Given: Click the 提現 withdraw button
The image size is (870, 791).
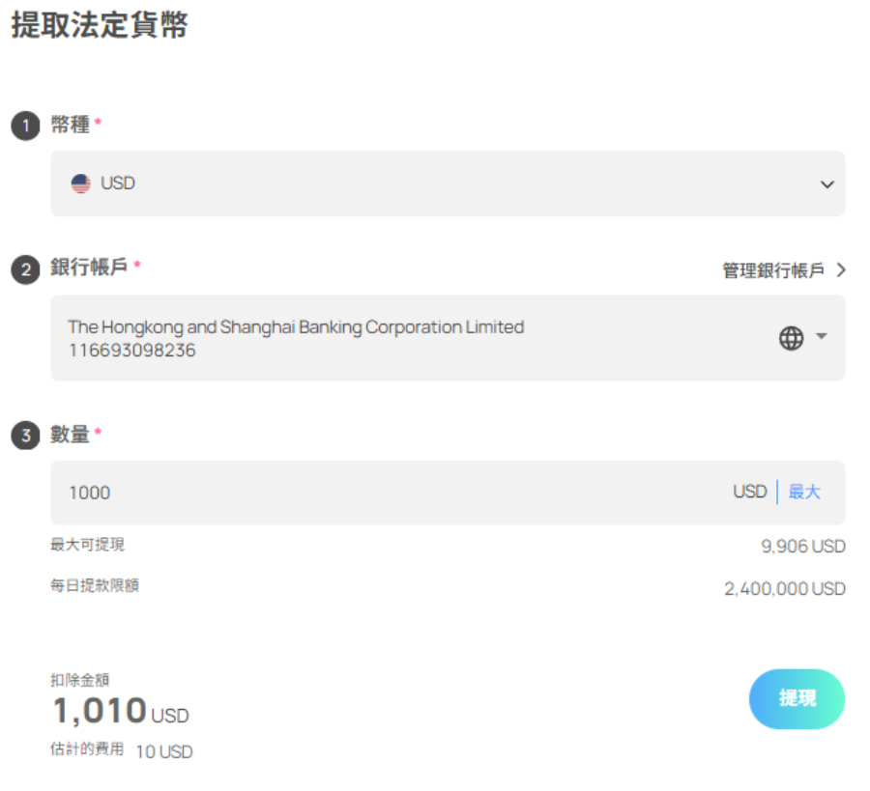Looking at the screenshot, I should (797, 698).
